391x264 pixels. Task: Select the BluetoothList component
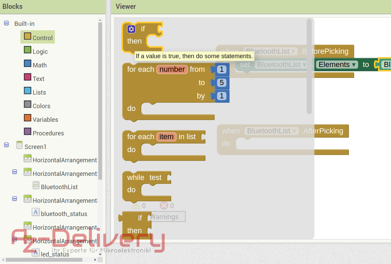coord(55,186)
